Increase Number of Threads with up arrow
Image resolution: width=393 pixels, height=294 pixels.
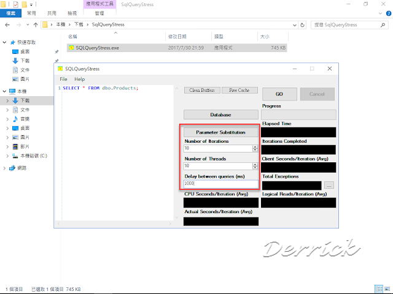click(x=255, y=164)
